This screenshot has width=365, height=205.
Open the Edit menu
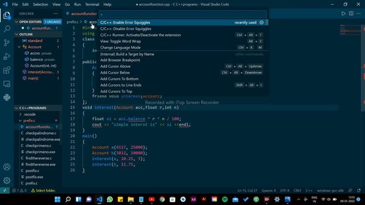[25, 4]
